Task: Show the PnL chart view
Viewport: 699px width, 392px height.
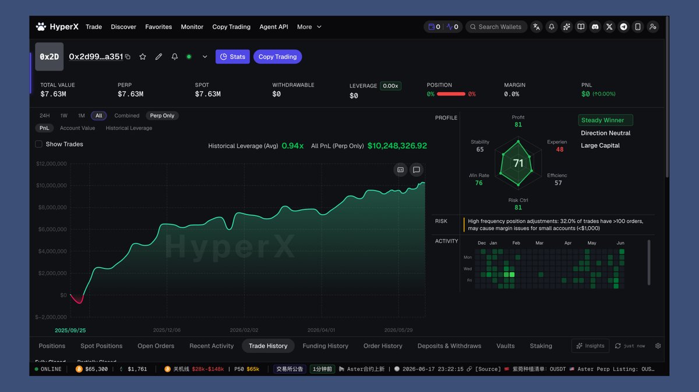Action: tap(44, 128)
